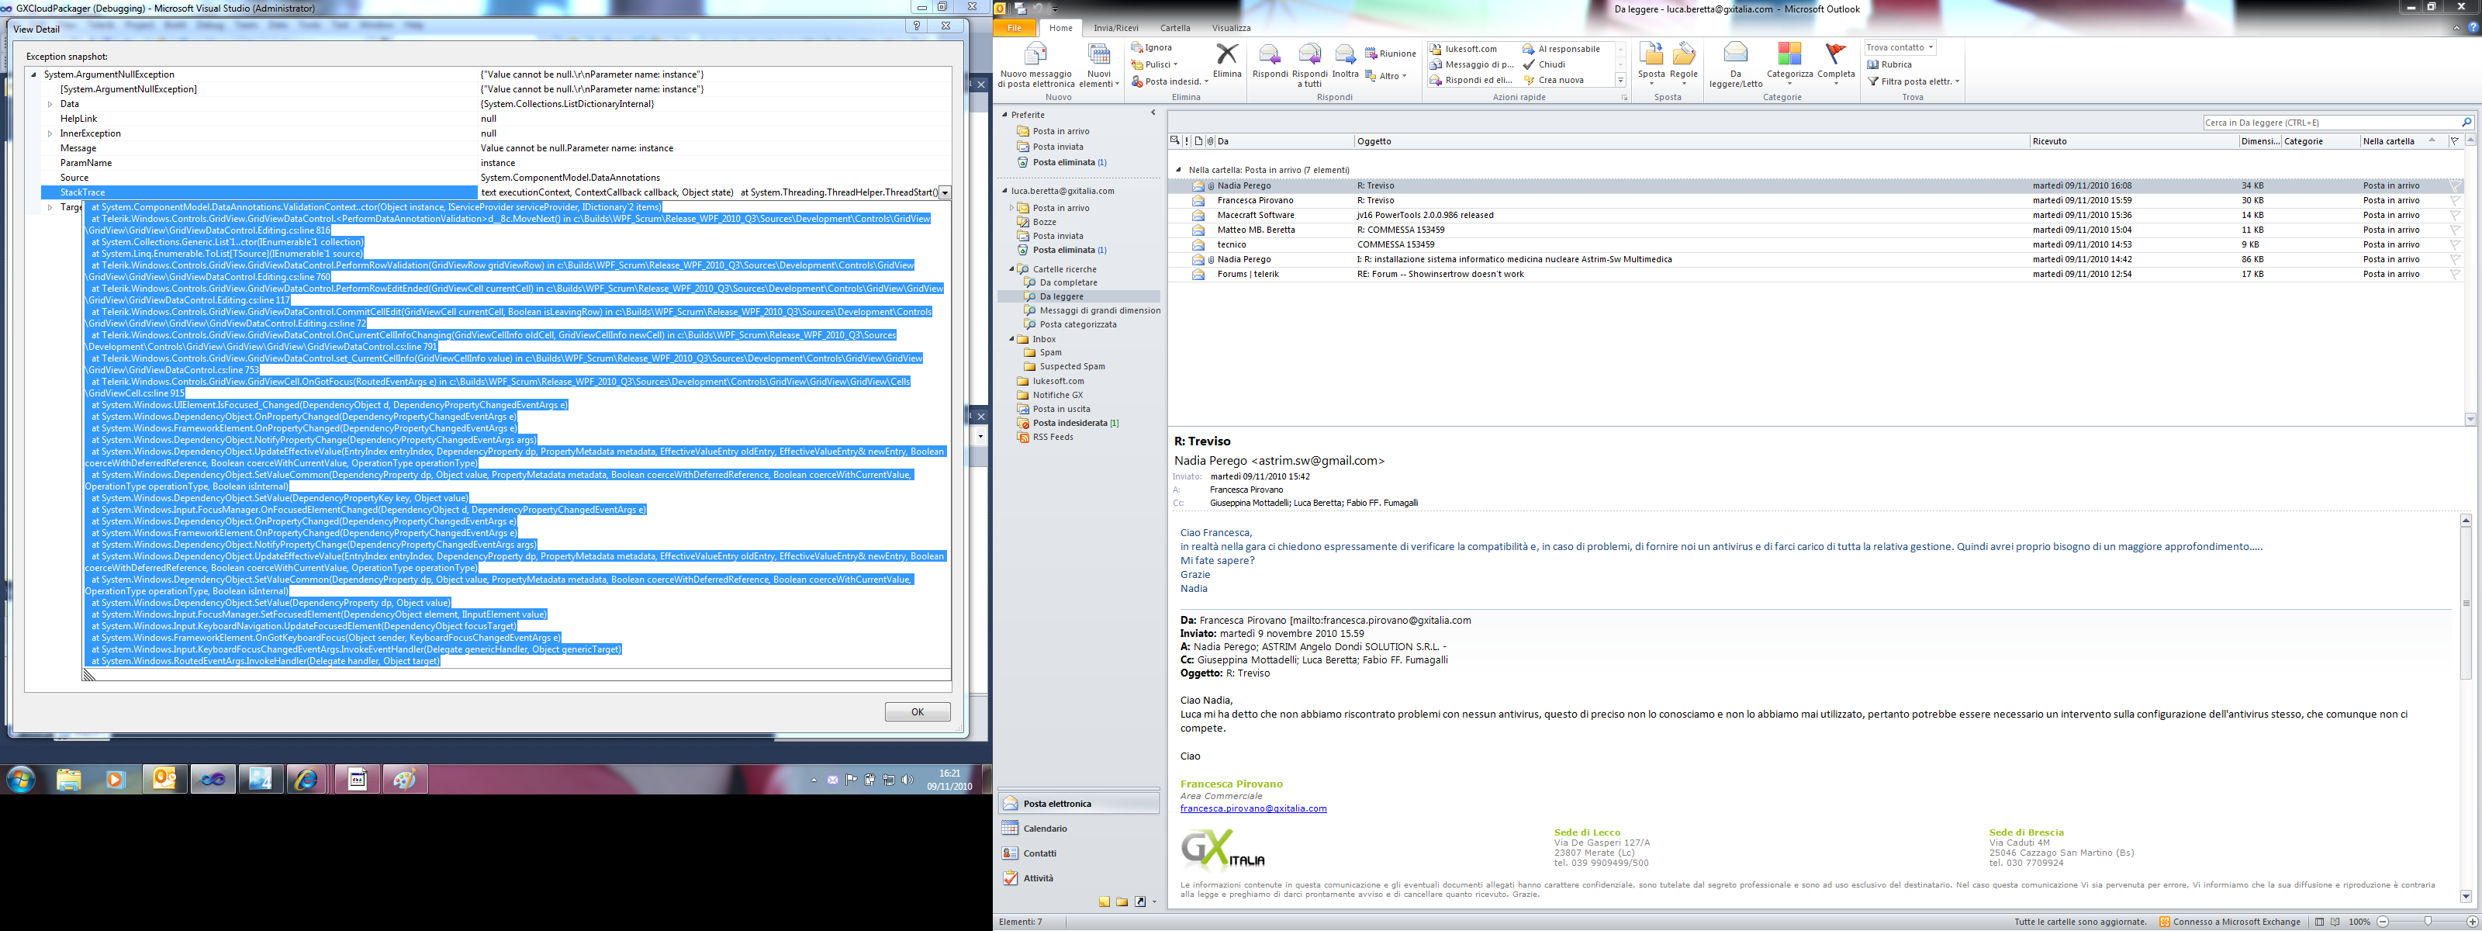
Task: Click Outlook icon in Windows taskbar
Action: click(164, 779)
